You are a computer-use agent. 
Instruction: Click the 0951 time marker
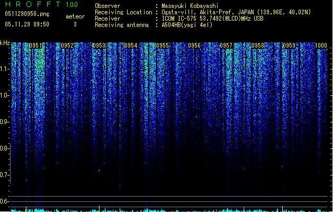pos(35,46)
